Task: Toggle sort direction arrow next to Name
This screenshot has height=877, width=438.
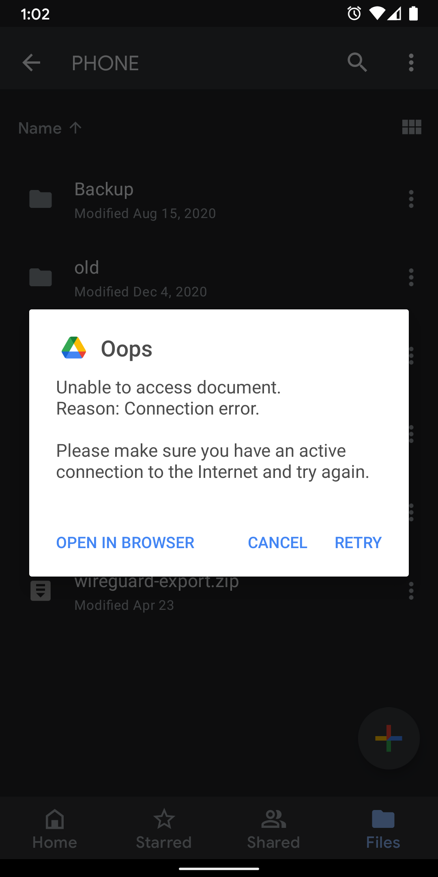Action: [x=75, y=127]
